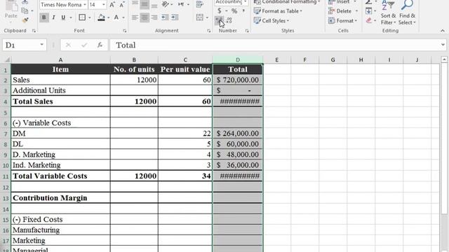This screenshot has height=252, width=449.
Task: Click the Name Box showing D1
Action: click(x=24, y=45)
